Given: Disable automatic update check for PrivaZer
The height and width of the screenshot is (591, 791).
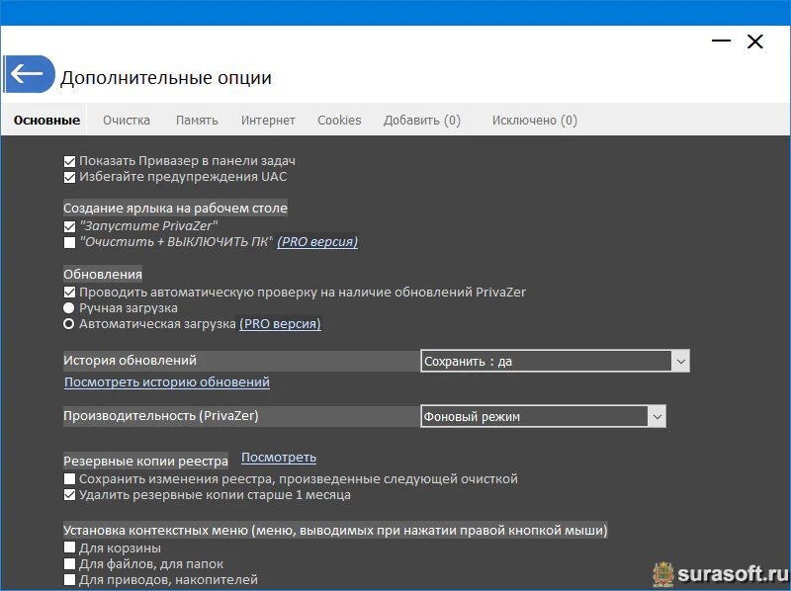Looking at the screenshot, I should tap(70, 293).
